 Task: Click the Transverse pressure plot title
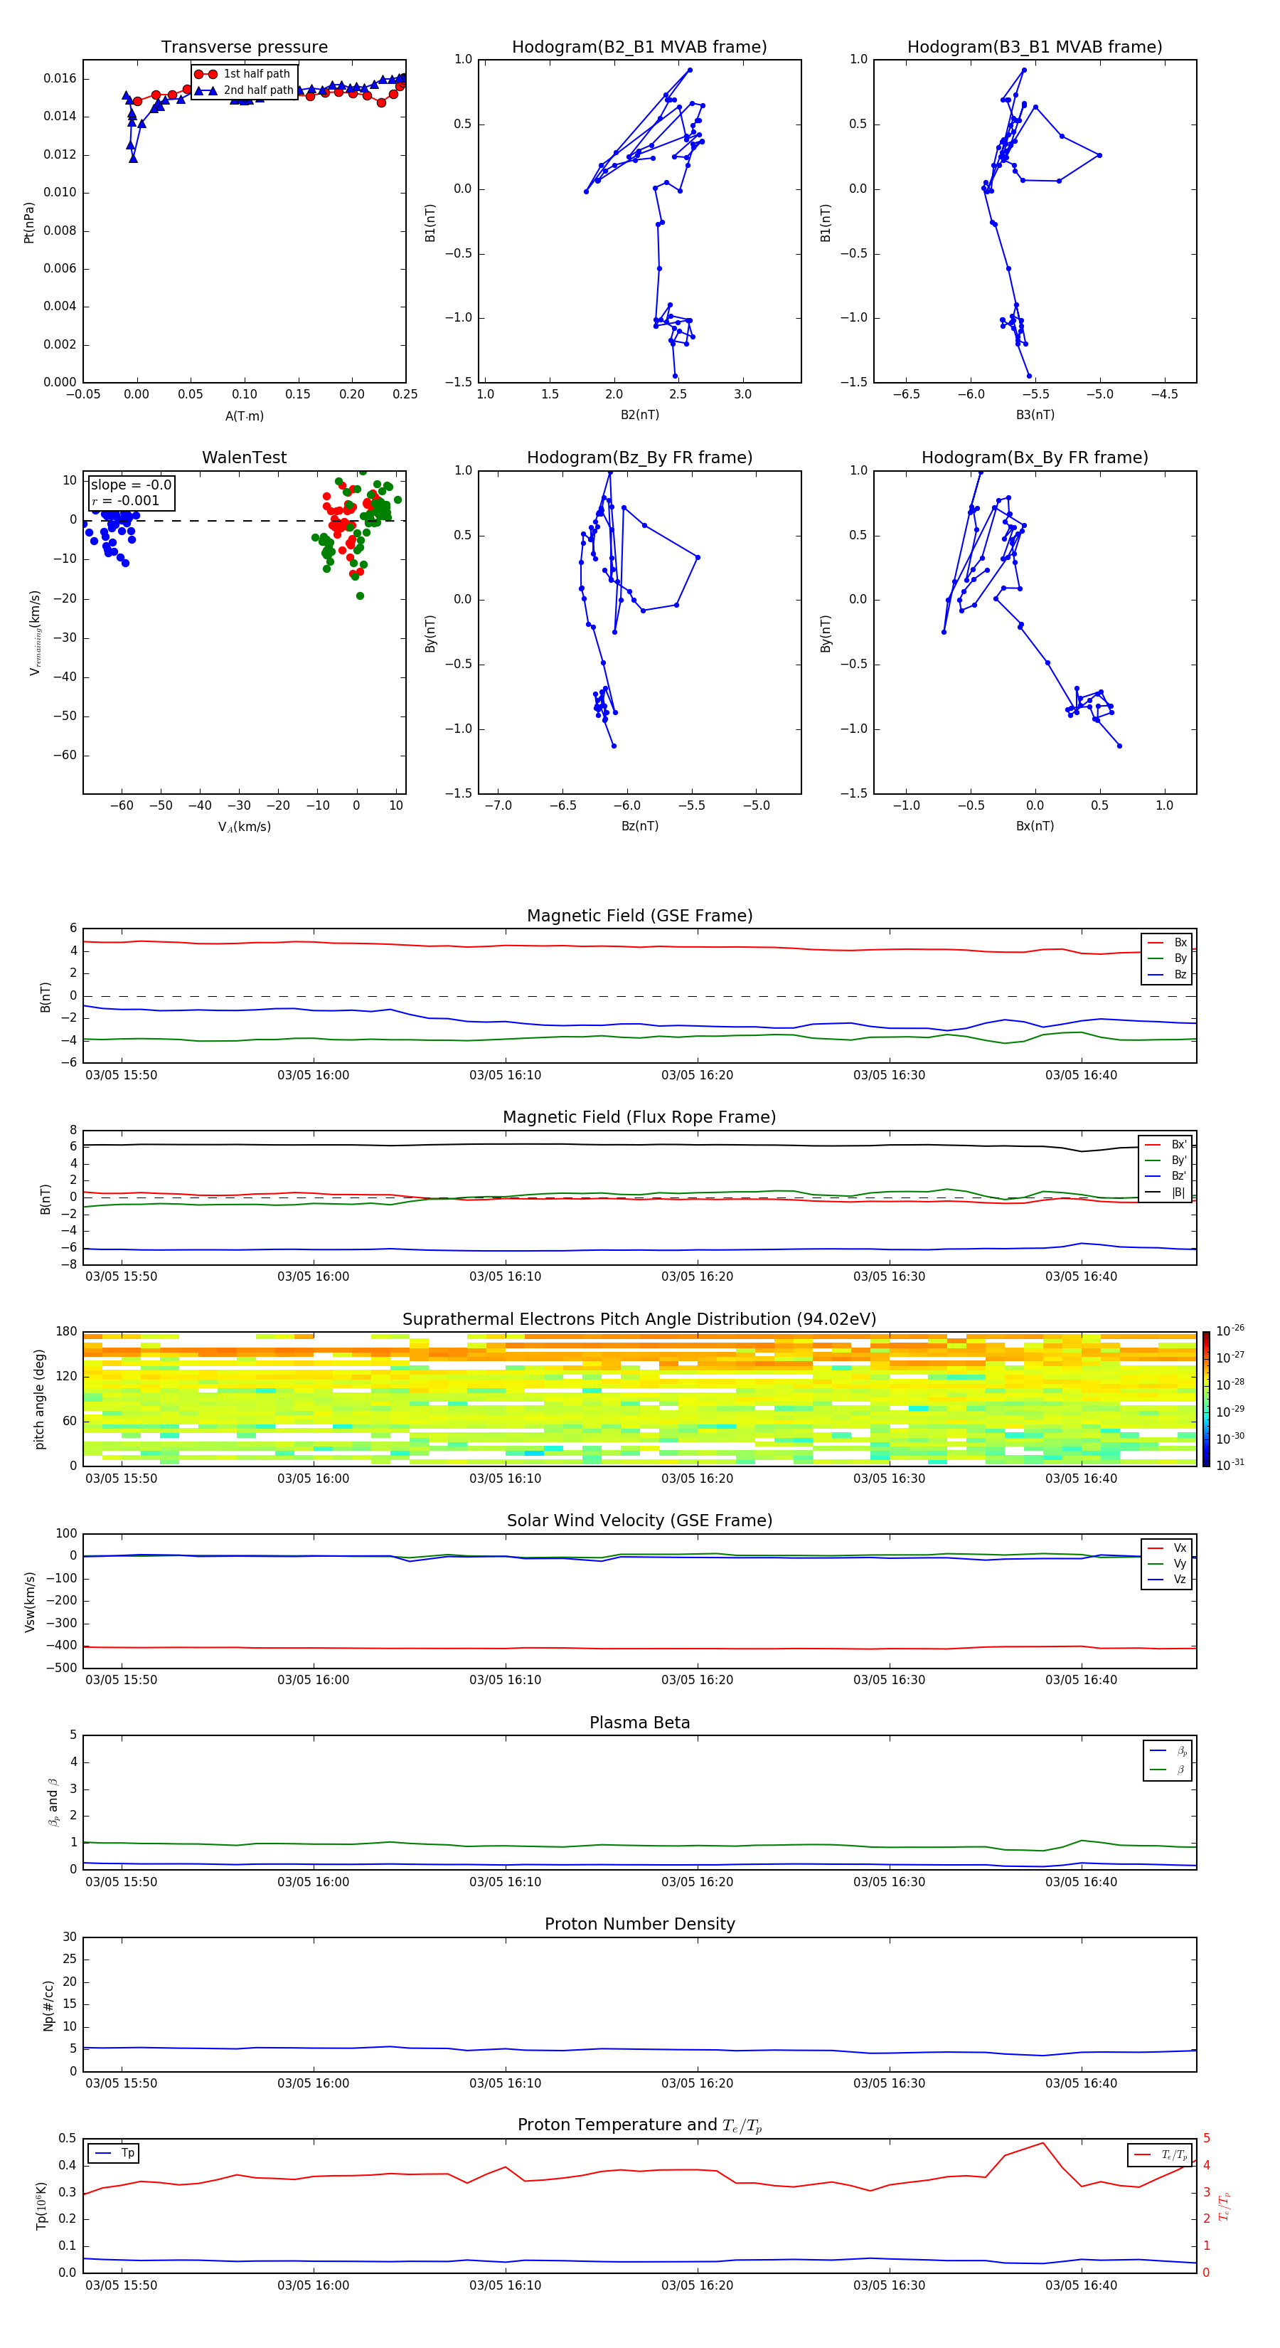click(244, 48)
